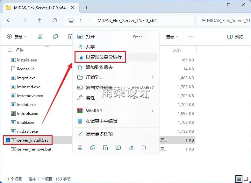Viewport: 251px width, 183px height.
Task: Click the server_install.bat file name
Action: click(x=32, y=140)
